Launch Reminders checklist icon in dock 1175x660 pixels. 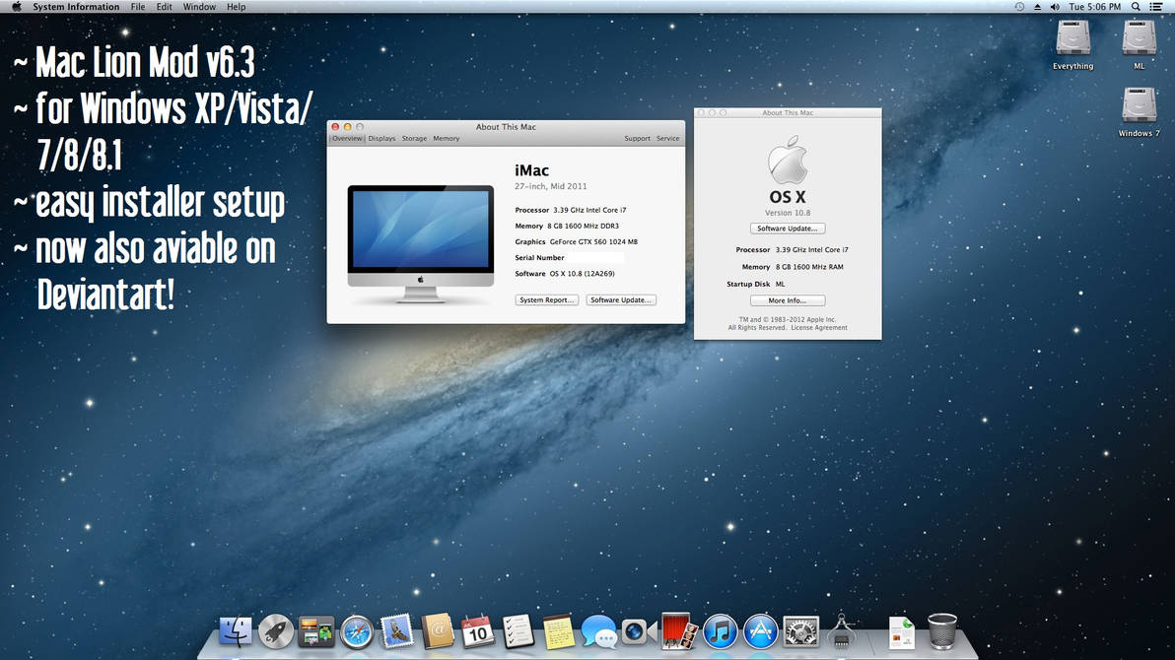coord(518,631)
